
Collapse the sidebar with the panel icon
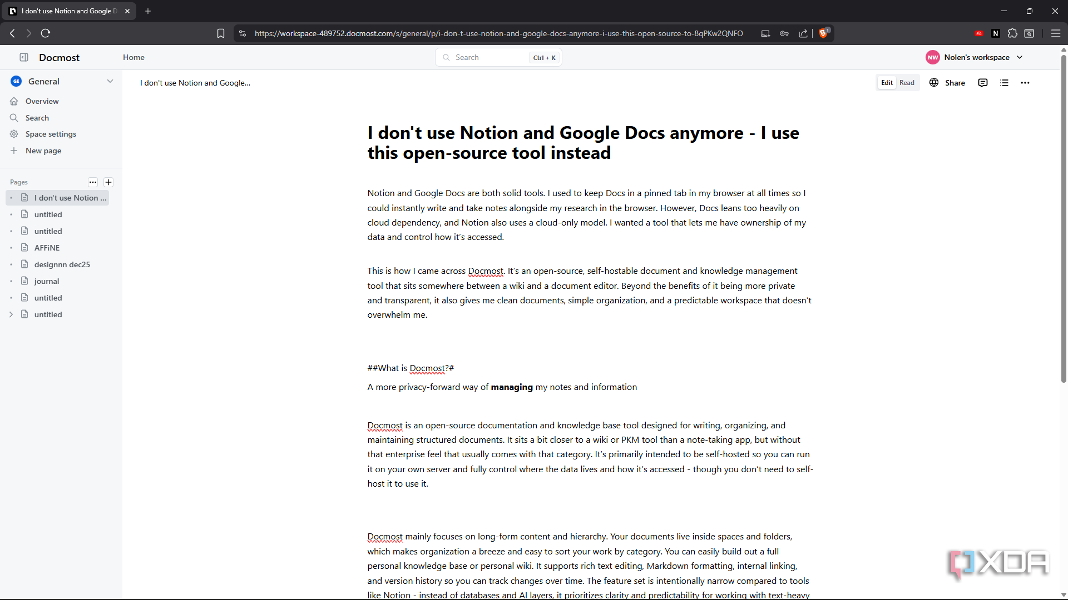tap(24, 57)
